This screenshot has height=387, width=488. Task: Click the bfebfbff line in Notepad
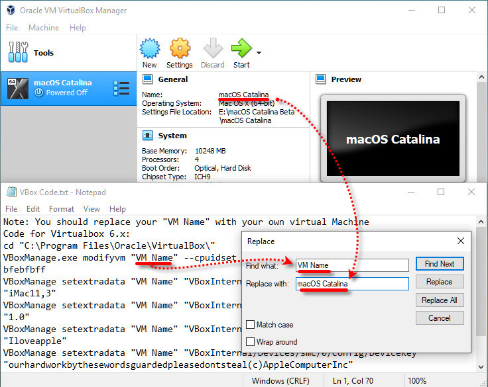pyautogui.click(x=25, y=269)
